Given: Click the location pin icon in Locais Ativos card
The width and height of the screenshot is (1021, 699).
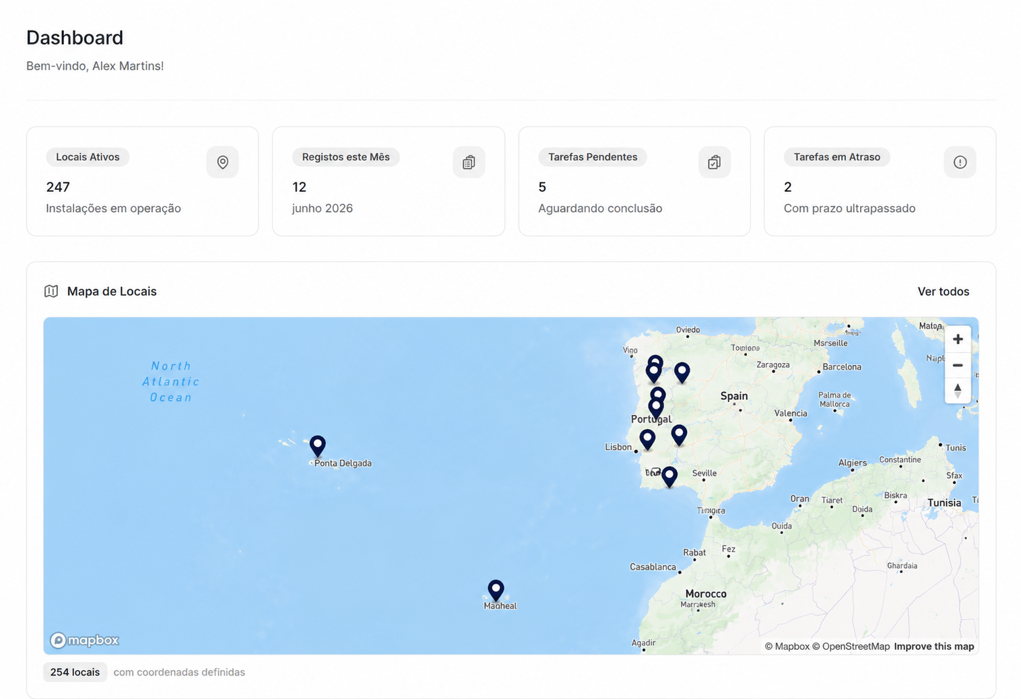Looking at the screenshot, I should coord(222,162).
